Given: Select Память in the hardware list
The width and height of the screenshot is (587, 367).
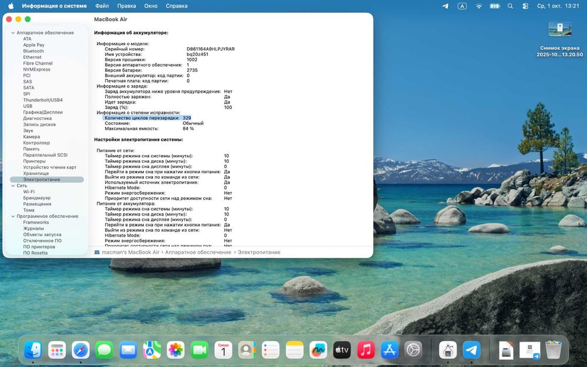Looking at the screenshot, I should (x=32, y=149).
